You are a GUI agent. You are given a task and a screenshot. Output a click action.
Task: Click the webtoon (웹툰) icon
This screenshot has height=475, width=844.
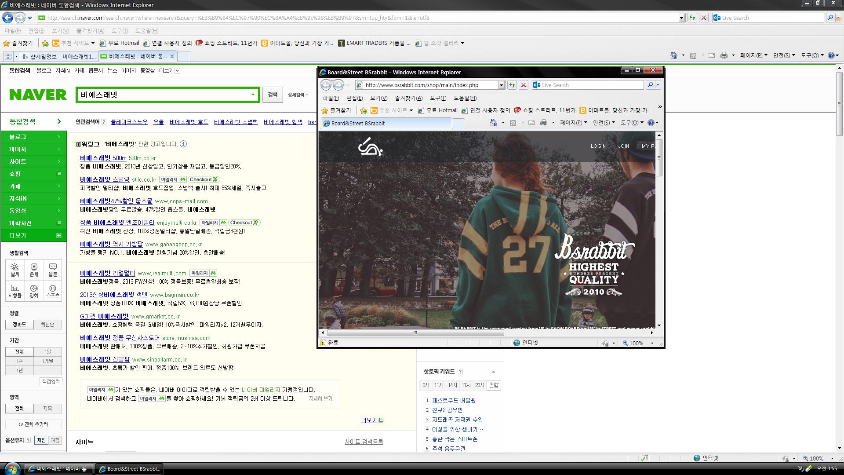[53, 270]
